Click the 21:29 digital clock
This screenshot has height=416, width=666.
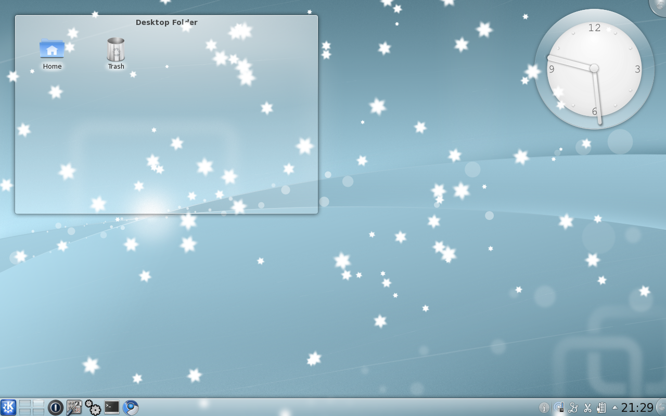click(x=637, y=408)
